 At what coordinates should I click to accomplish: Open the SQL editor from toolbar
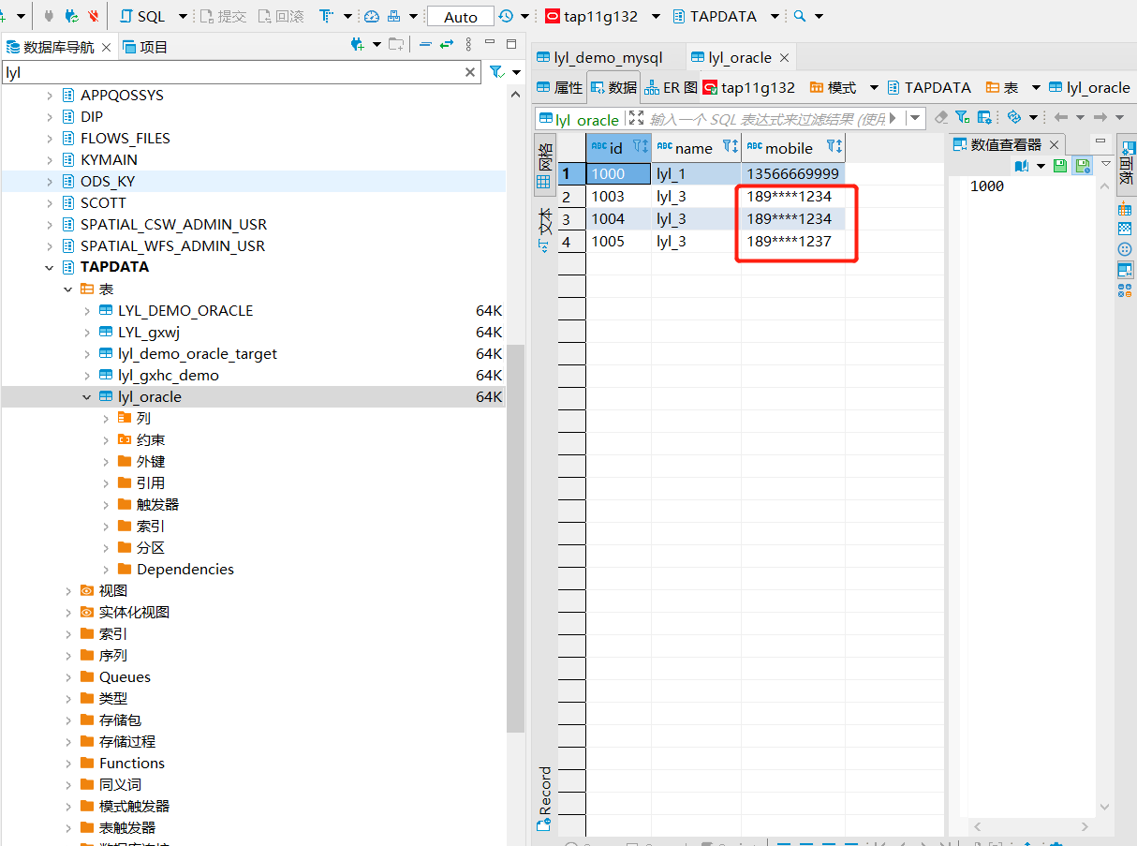point(141,17)
